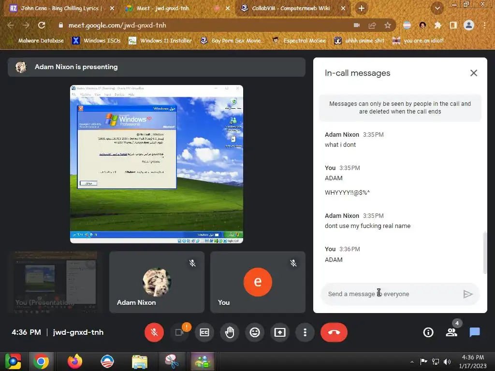Launch Firefox from the taskbar

75,361
